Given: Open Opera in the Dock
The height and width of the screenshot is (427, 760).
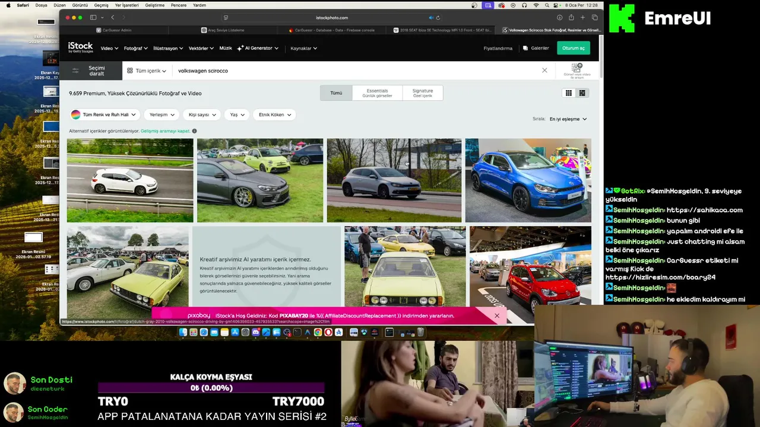Looking at the screenshot, I should click(x=328, y=332).
